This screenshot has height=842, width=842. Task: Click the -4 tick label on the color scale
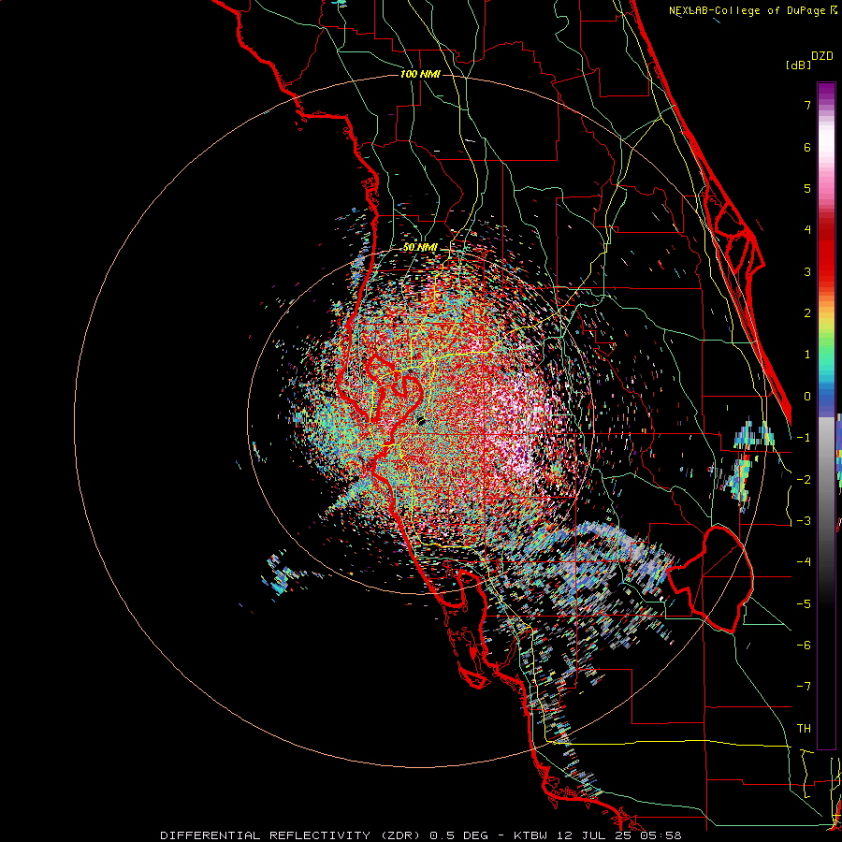click(804, 562)
